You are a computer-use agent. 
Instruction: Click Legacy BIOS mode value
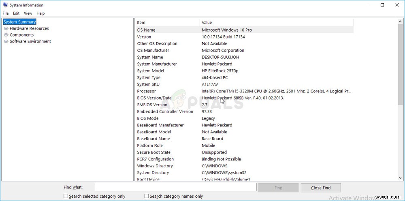[x=208, y=118]
